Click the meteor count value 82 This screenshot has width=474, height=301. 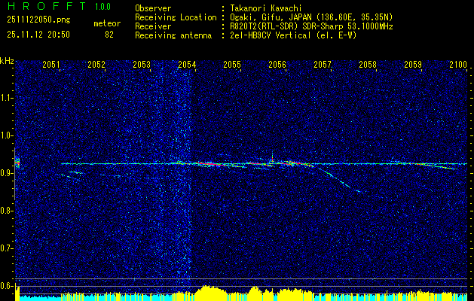(109, 35)
